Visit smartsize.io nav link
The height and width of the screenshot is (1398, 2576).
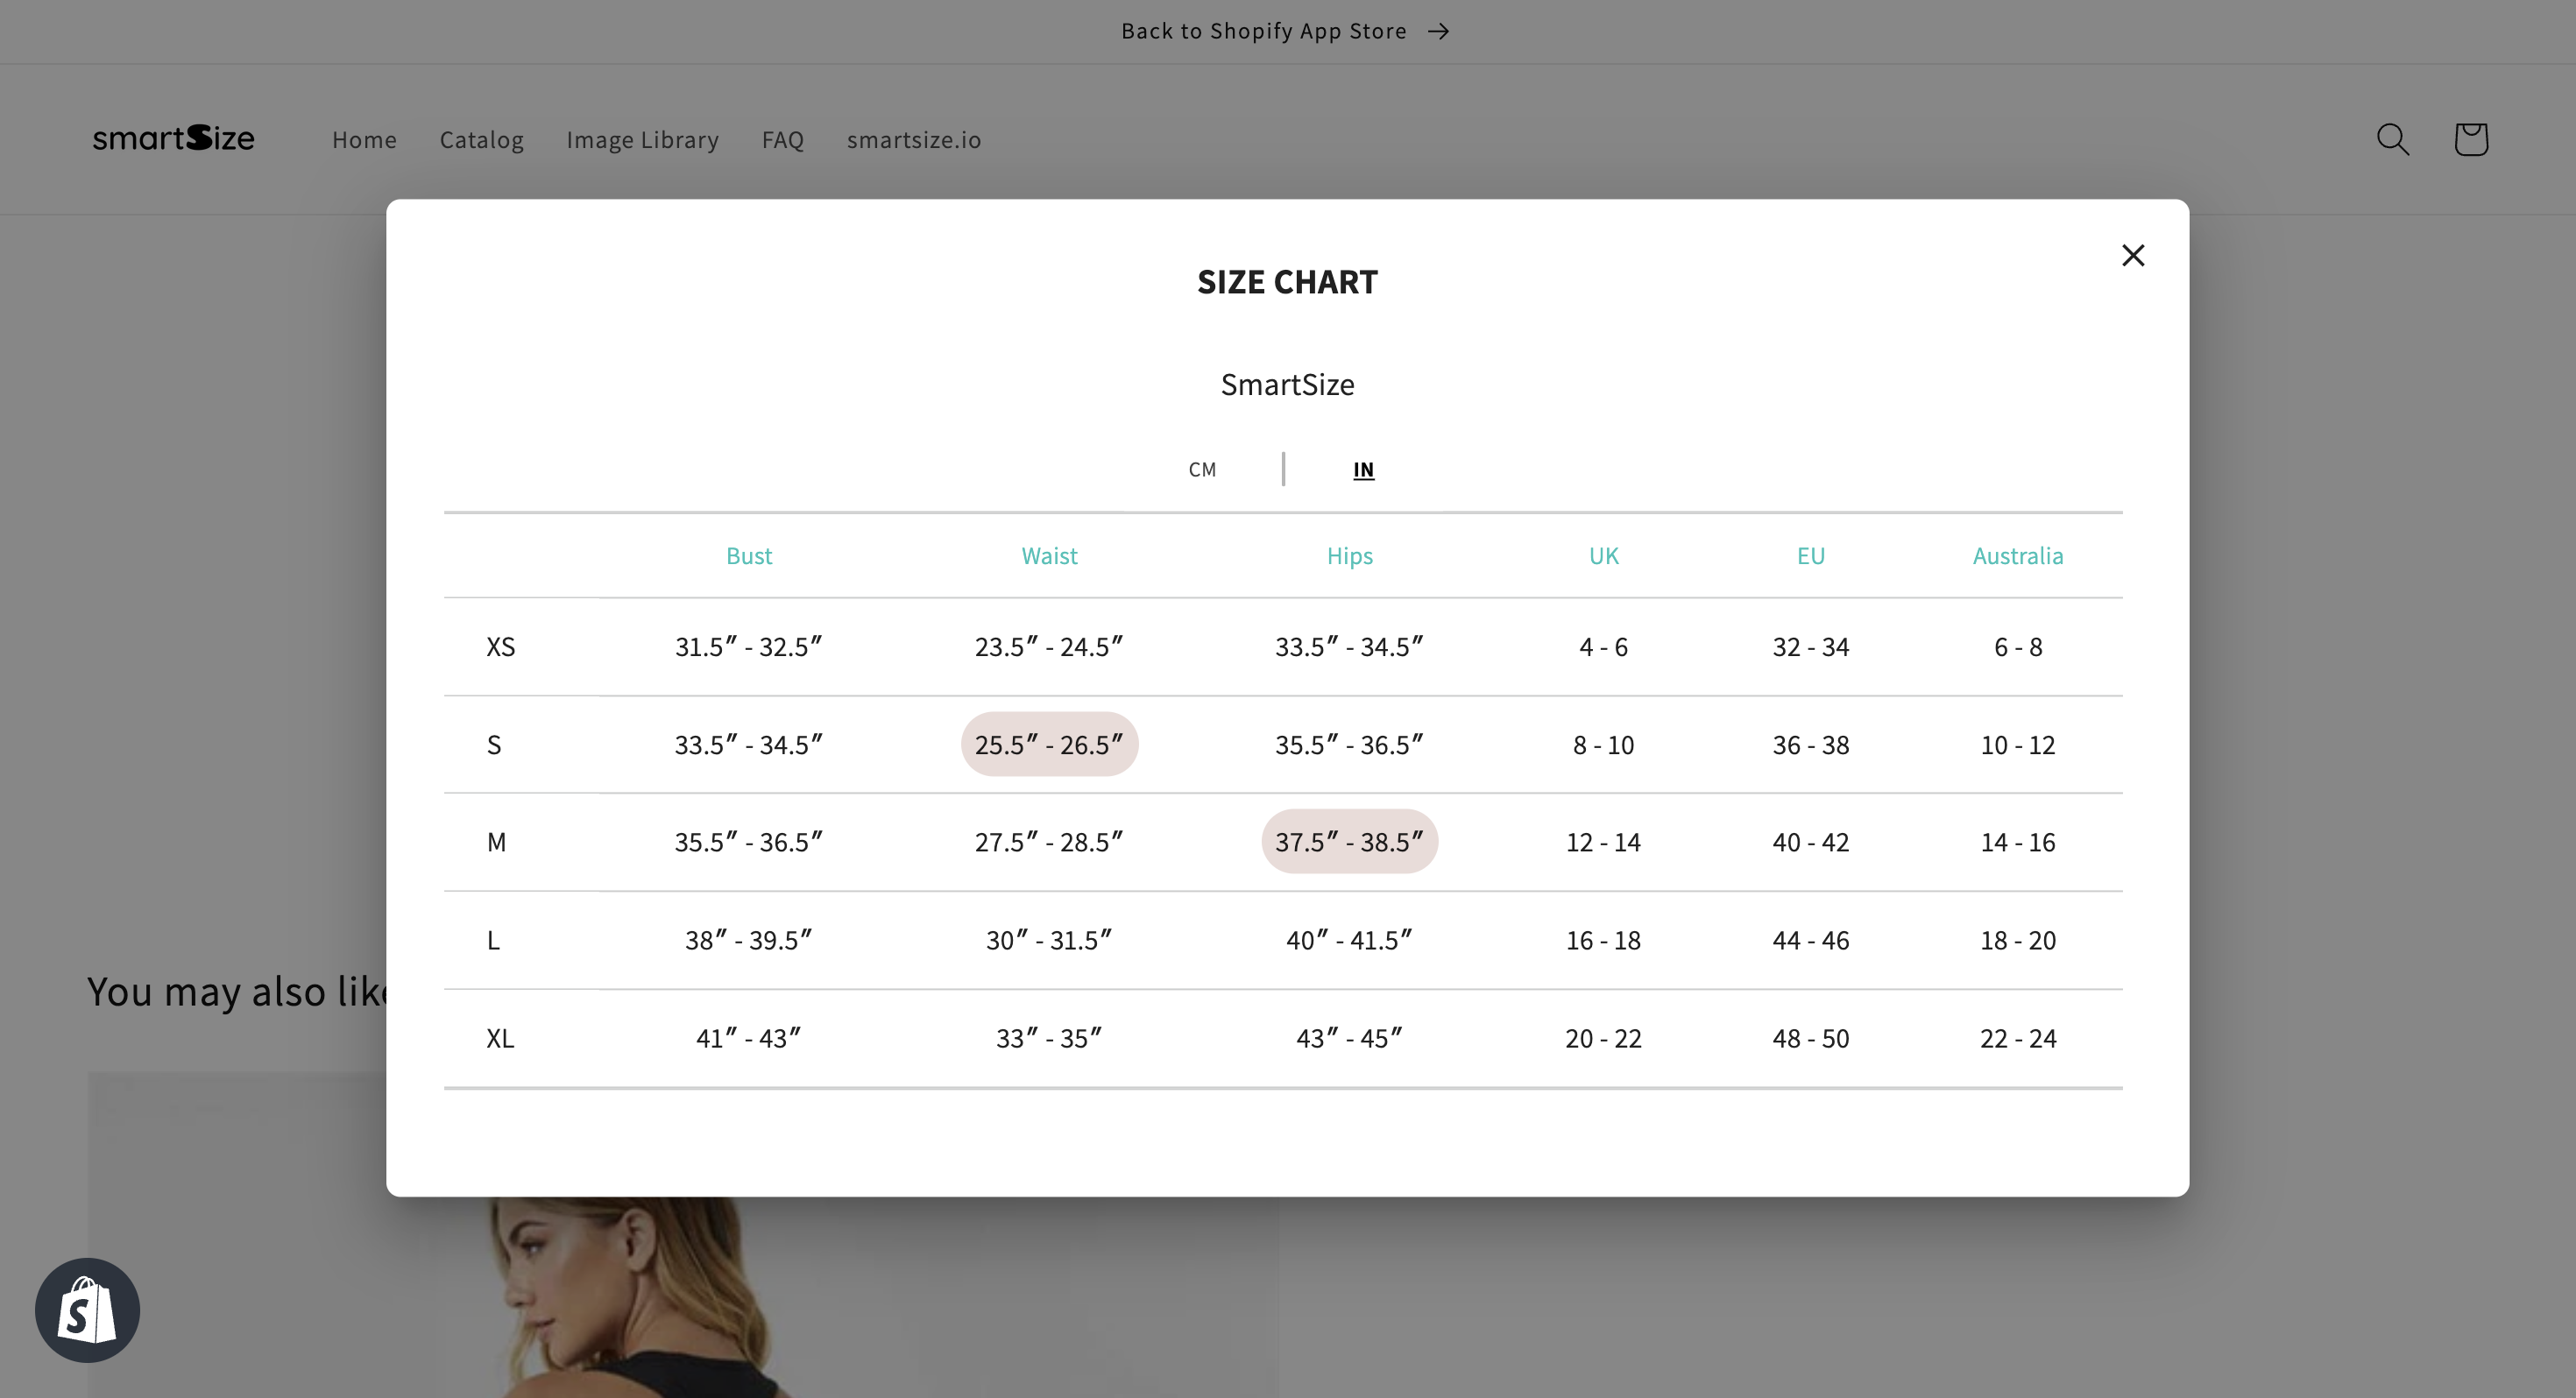(913, 139)
